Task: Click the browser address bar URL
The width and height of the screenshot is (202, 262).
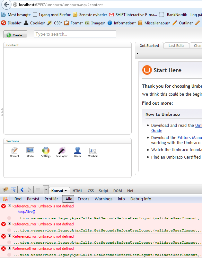Action: tap(61, 5)
